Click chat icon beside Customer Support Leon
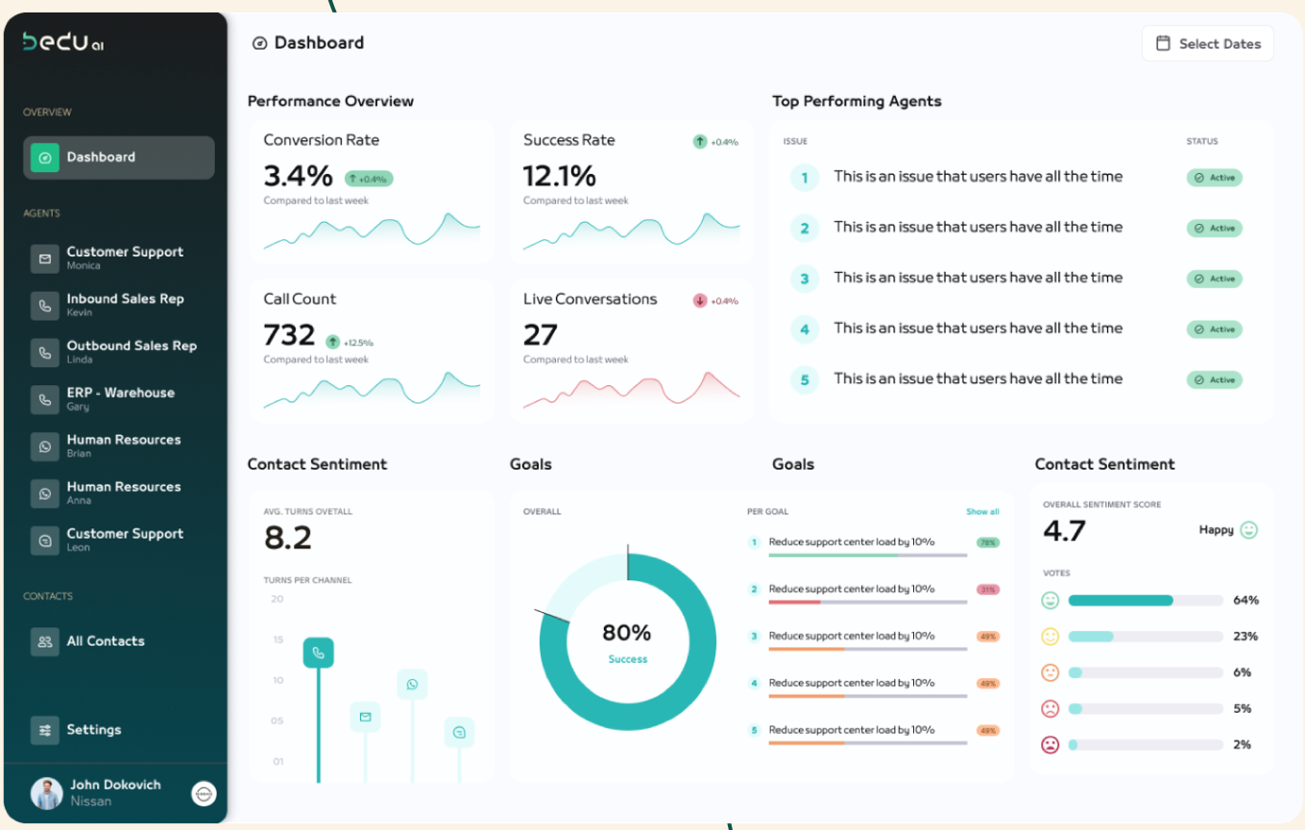1305x830 pixels. click(44, 541)
